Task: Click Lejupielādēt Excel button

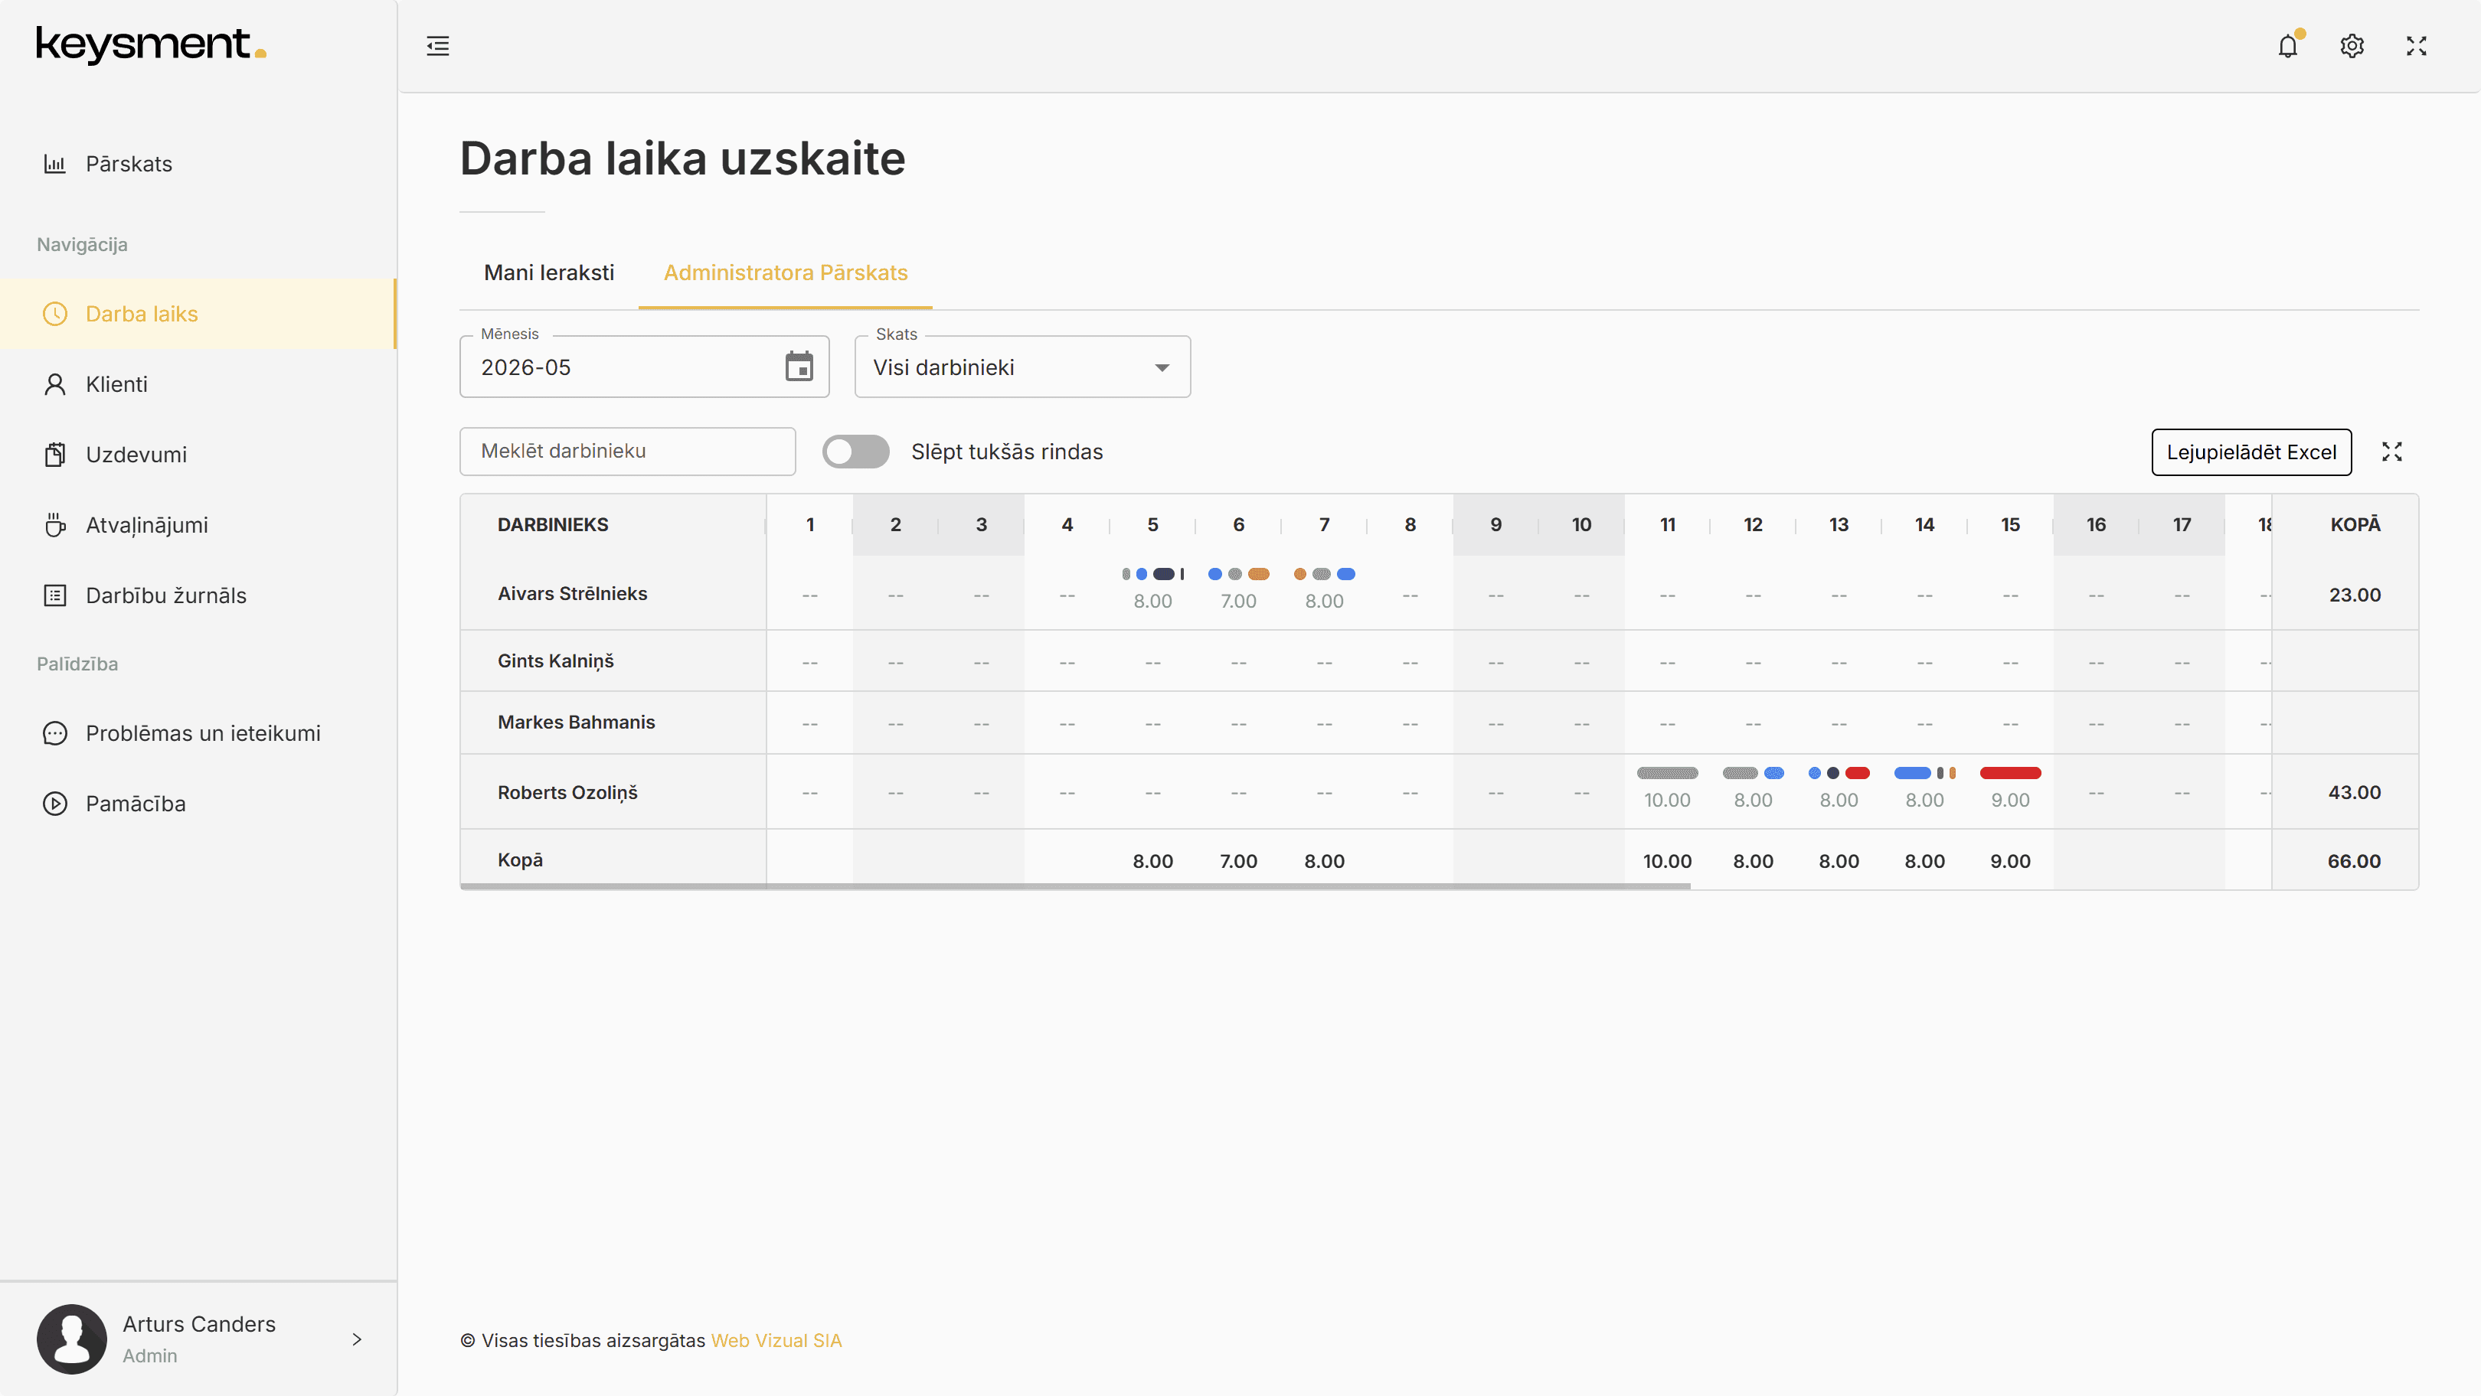Action: (2251, 452)
